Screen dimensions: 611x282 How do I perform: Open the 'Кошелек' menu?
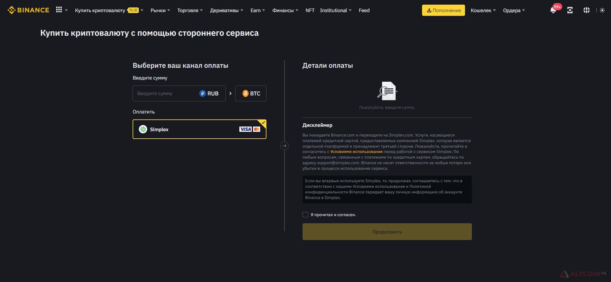point(483,10)
